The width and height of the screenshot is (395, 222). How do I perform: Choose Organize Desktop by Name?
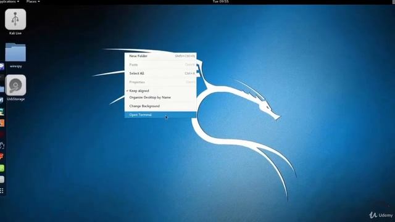[160, 97]
